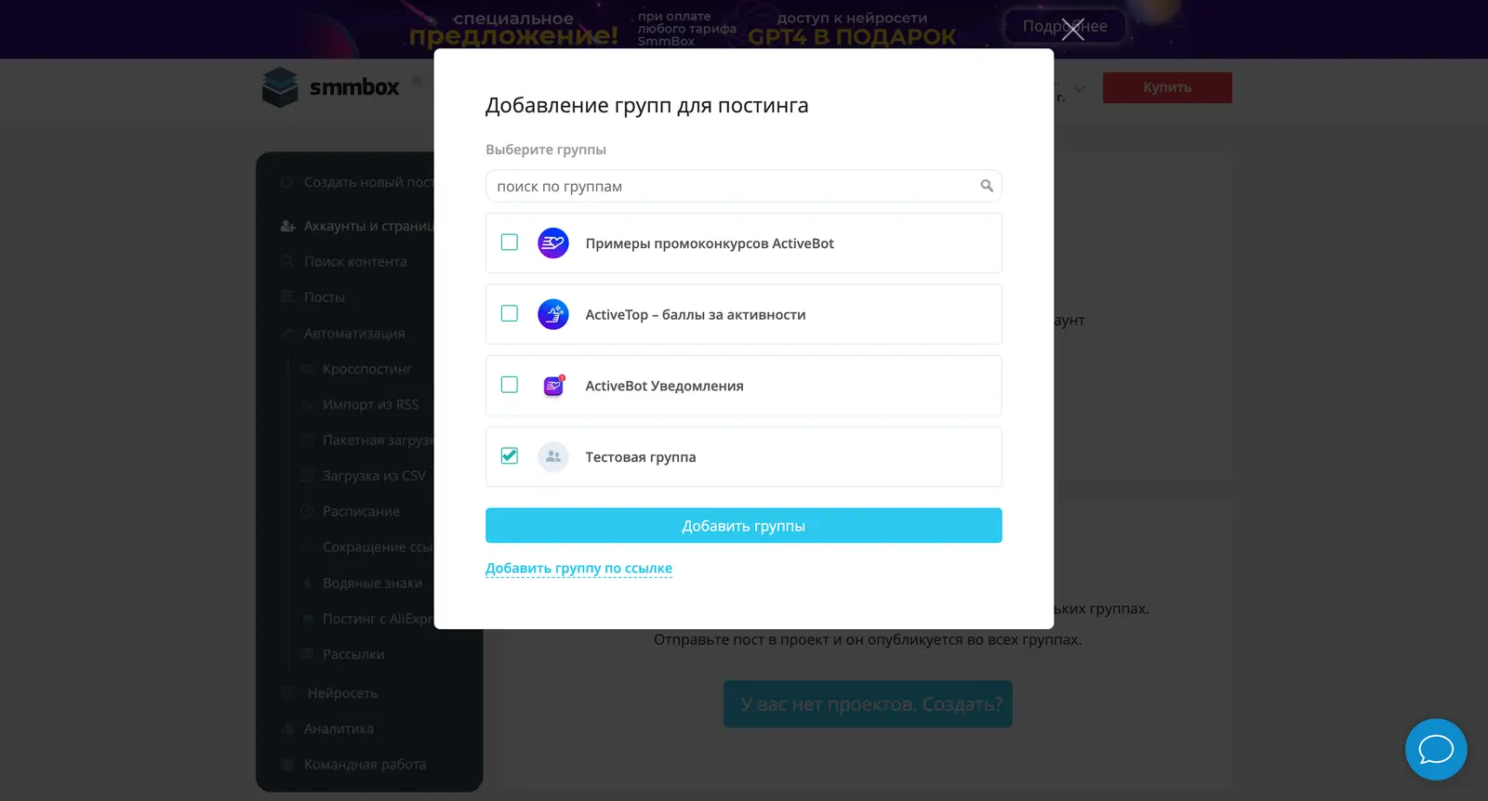
Task: Click the Тестовая группа placeholder avatar
Action: pyautogui.click(x=553, y=456)
